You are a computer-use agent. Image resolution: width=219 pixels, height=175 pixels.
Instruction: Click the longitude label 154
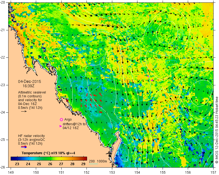pyautogui.click(x=137, y=173)
